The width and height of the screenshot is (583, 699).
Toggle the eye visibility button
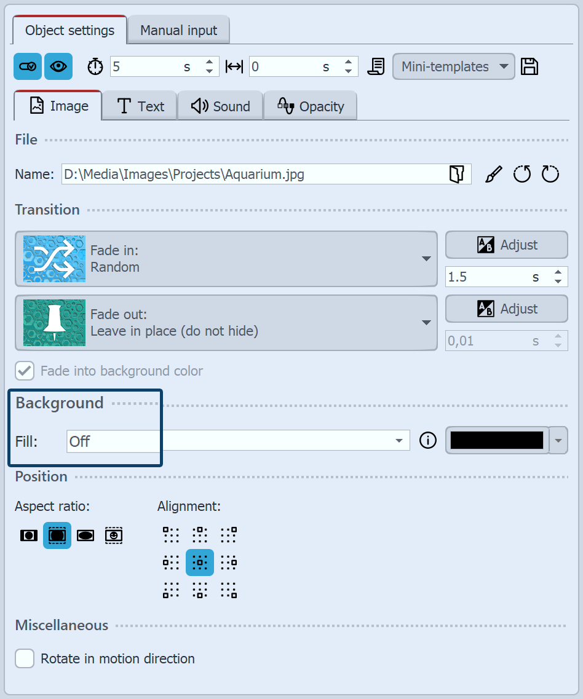(x=58, y=66)
